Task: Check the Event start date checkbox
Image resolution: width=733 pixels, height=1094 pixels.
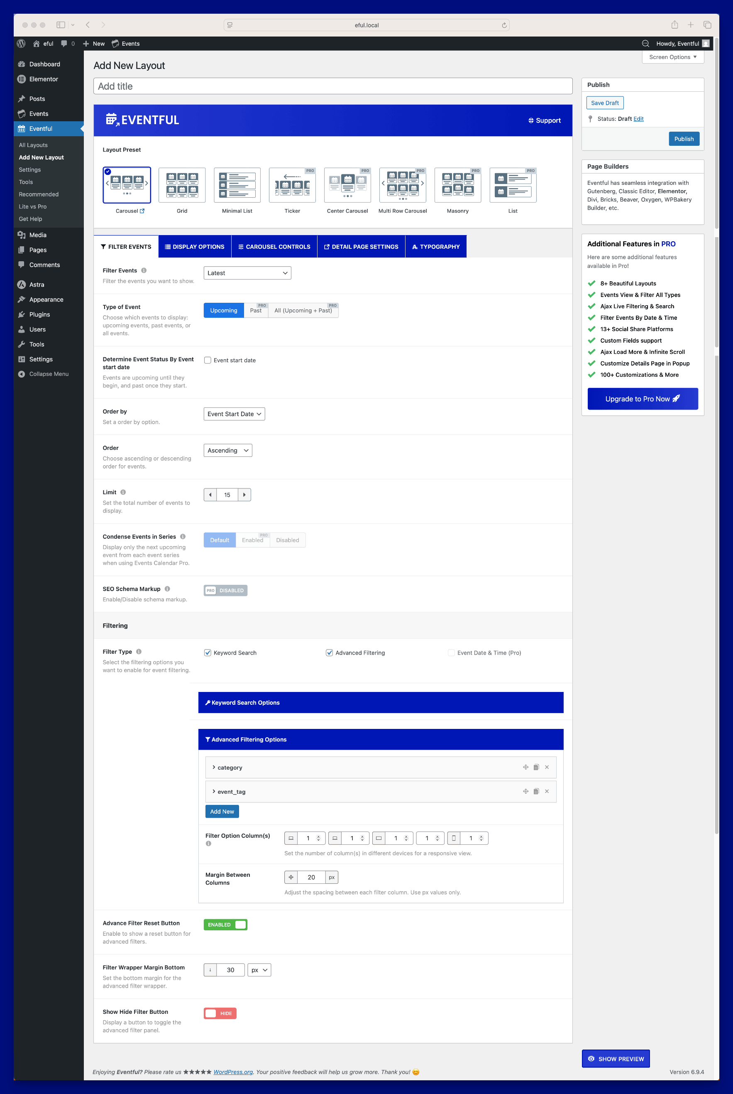Action: (208, 360)
